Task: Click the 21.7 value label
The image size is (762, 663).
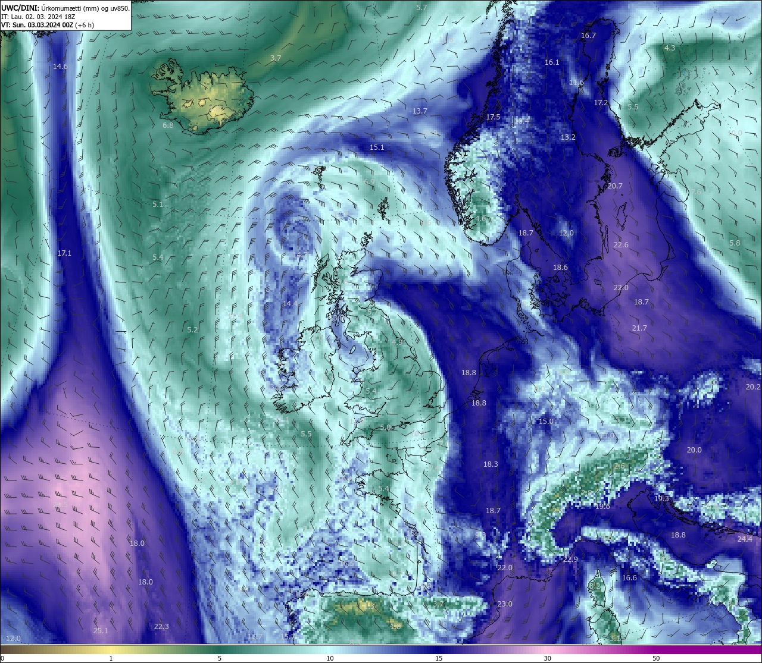Action: pos(639,328)
